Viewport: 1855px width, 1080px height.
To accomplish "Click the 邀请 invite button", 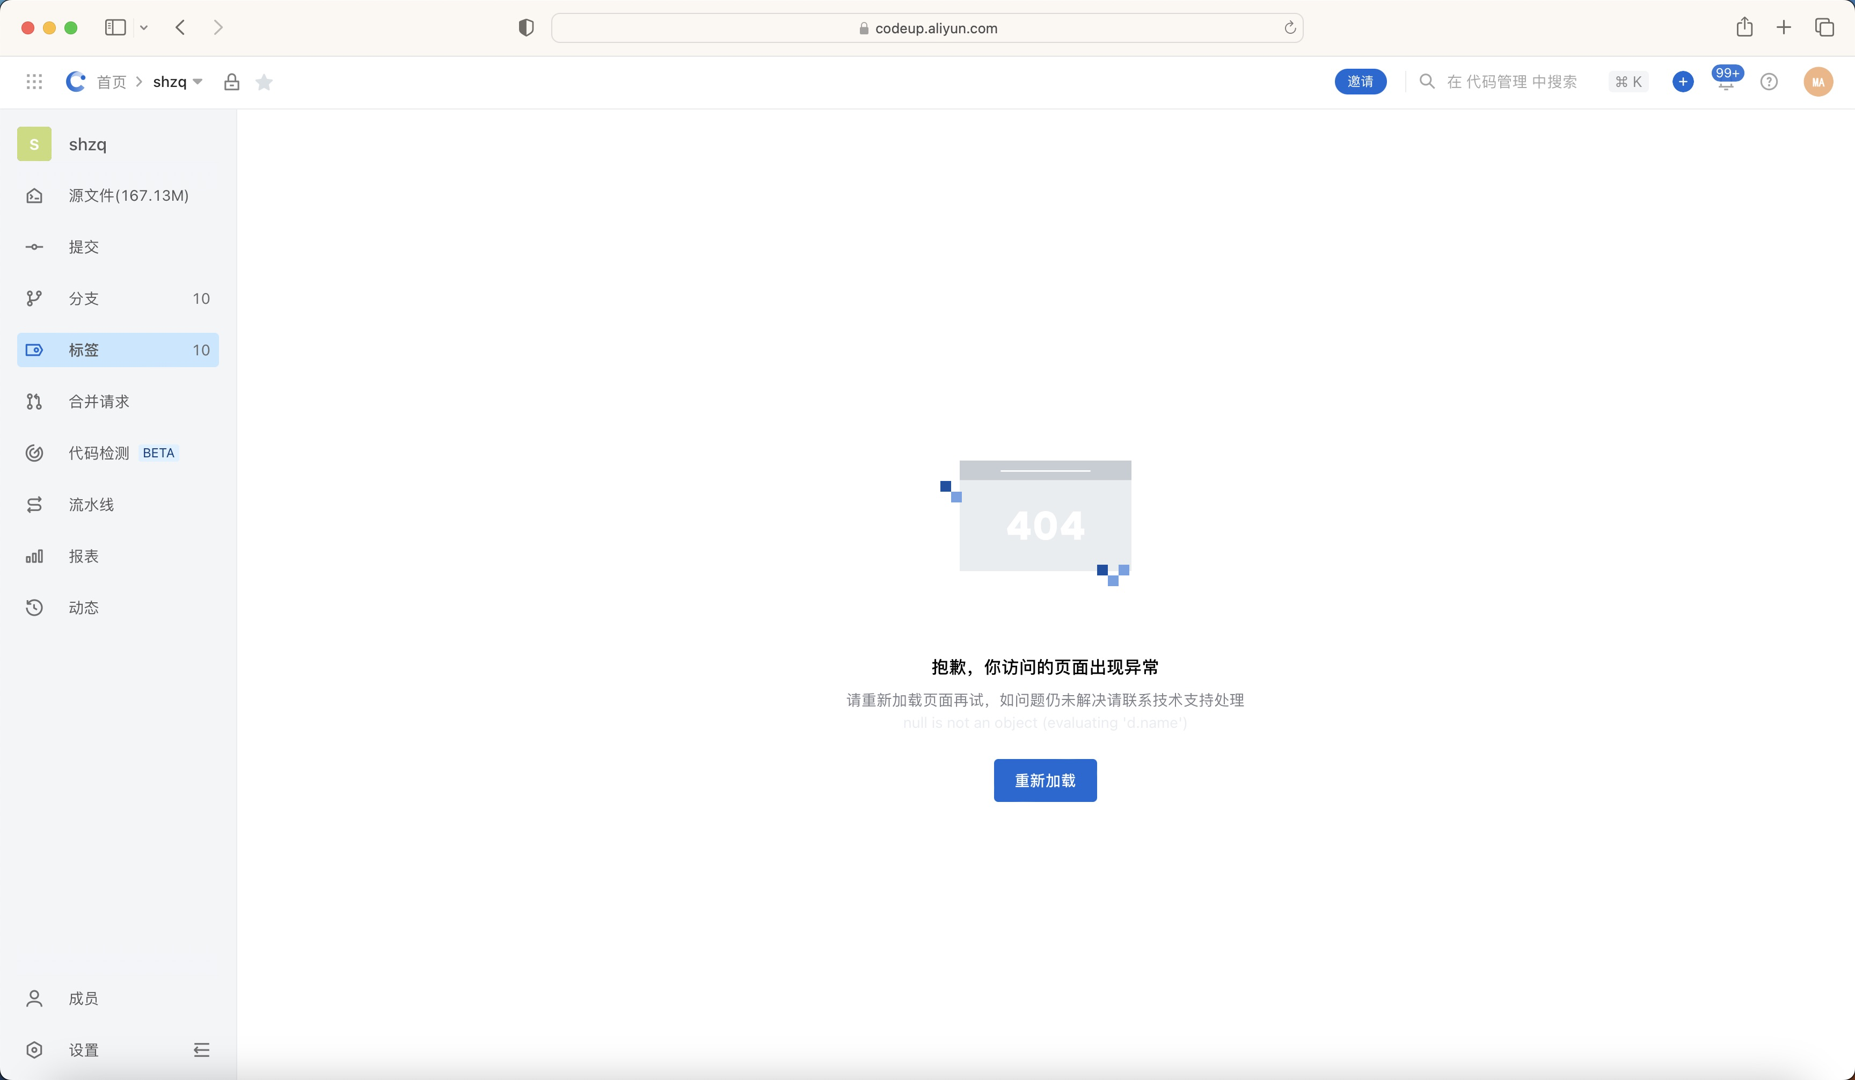I will tap(1360, 82).
